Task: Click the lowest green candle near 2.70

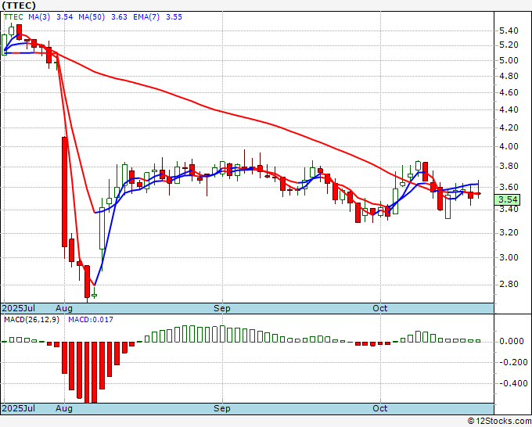Action: [x=95, y=296]
